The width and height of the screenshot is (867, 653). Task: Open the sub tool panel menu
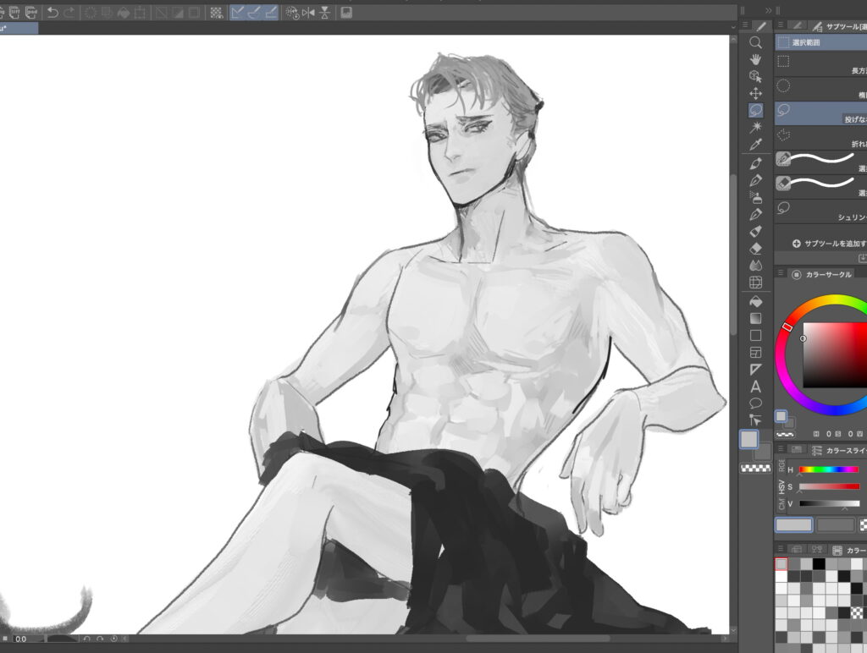[x=780, y=26]
